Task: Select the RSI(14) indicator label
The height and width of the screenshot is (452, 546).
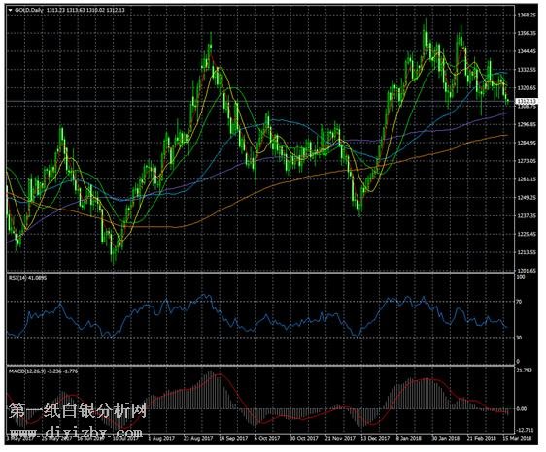Action: pyautogui.click(x=17, y=278)
